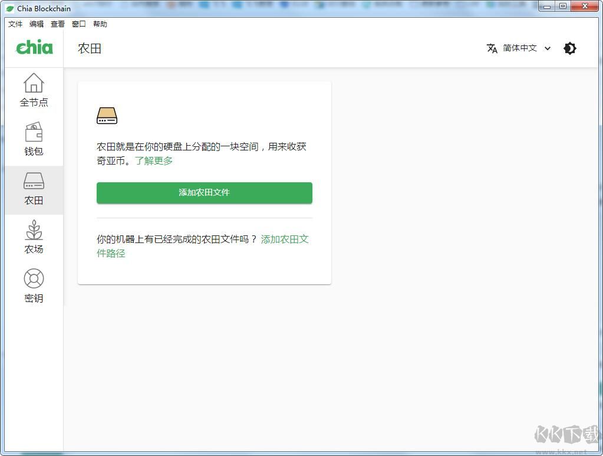Click the translation icon beside 简体中文
The width and height of the screenshot is (603, 456).
pyautogui.click(x=492, y=48)
